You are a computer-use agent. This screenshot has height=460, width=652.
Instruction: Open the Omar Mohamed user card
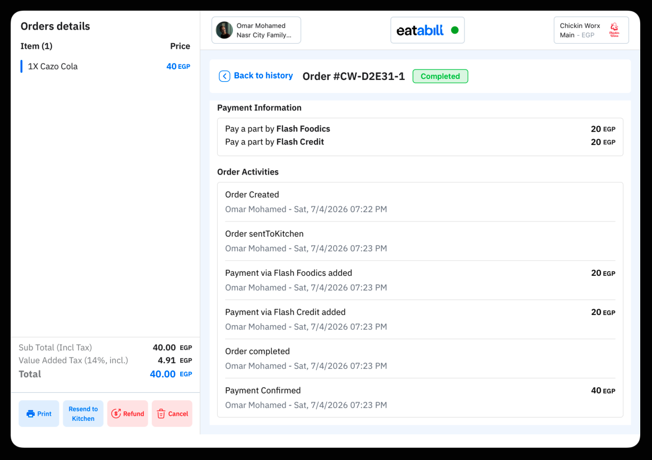[256, 30]
